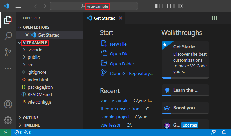
Task: Open editor More Actions ellipsis
Action: click(223, 18)
